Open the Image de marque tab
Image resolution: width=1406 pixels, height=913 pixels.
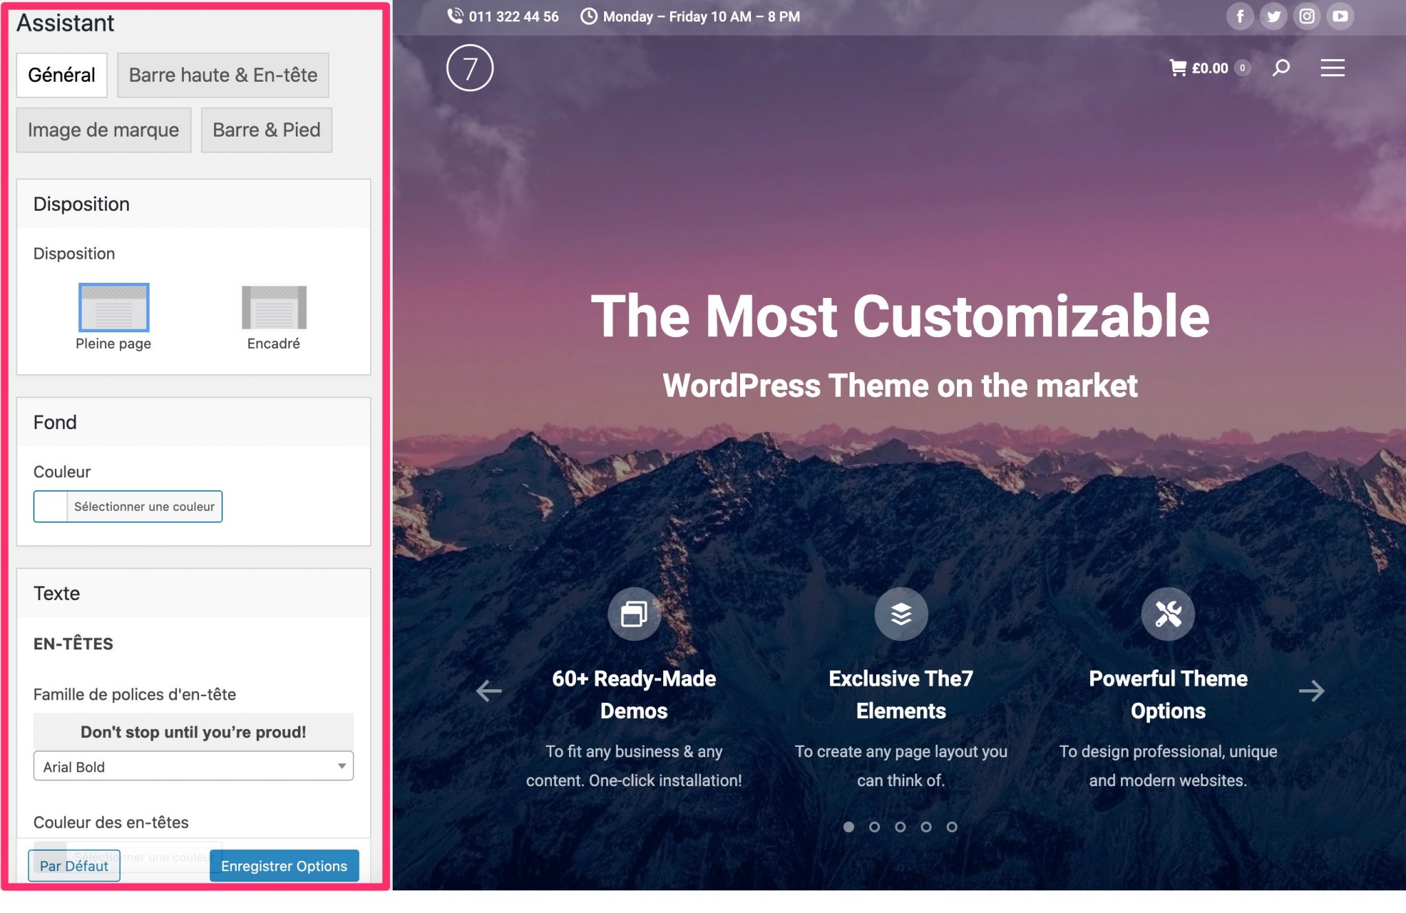(x=103, y=130)
